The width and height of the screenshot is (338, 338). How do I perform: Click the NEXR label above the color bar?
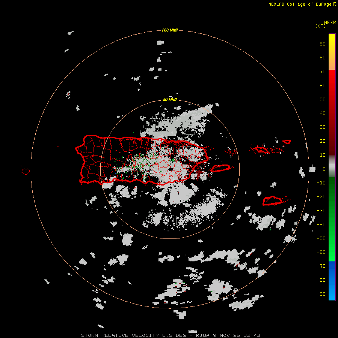click(330, 23)
